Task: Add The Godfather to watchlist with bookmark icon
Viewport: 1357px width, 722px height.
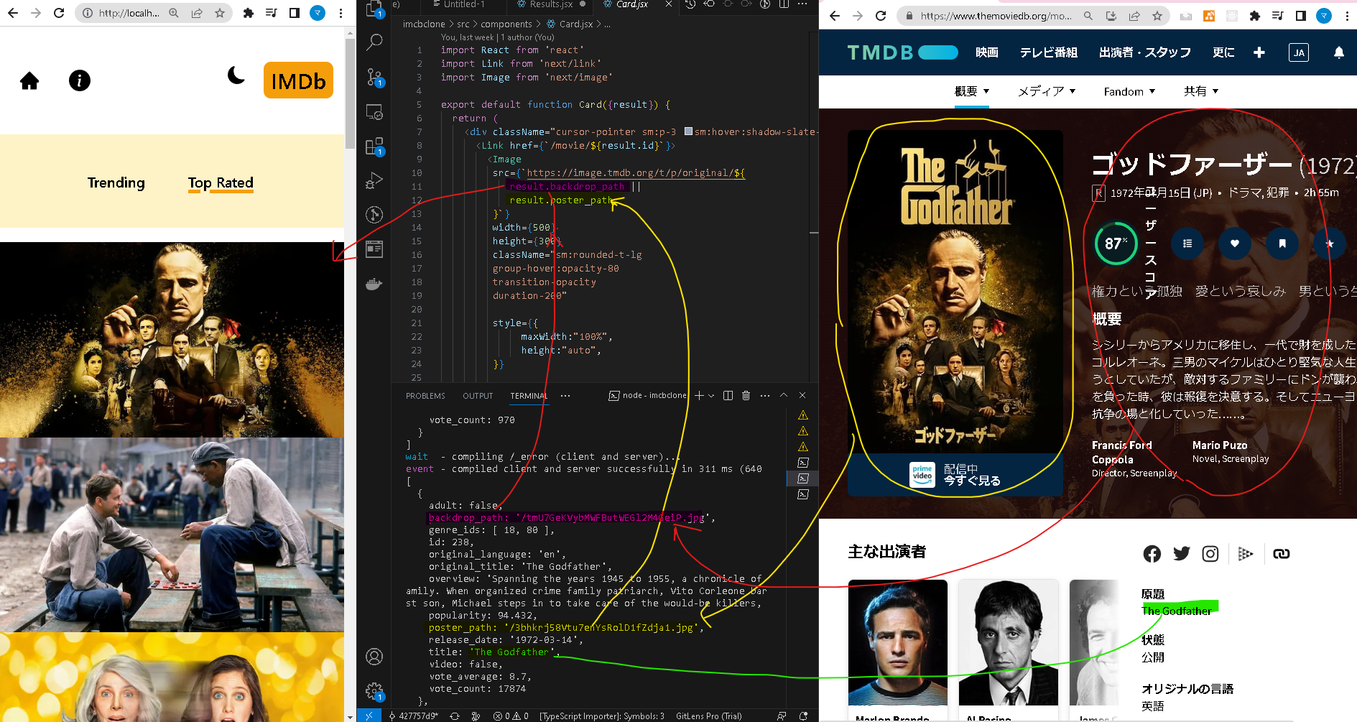Action: pyautogui.click(x=1282, y=244)
